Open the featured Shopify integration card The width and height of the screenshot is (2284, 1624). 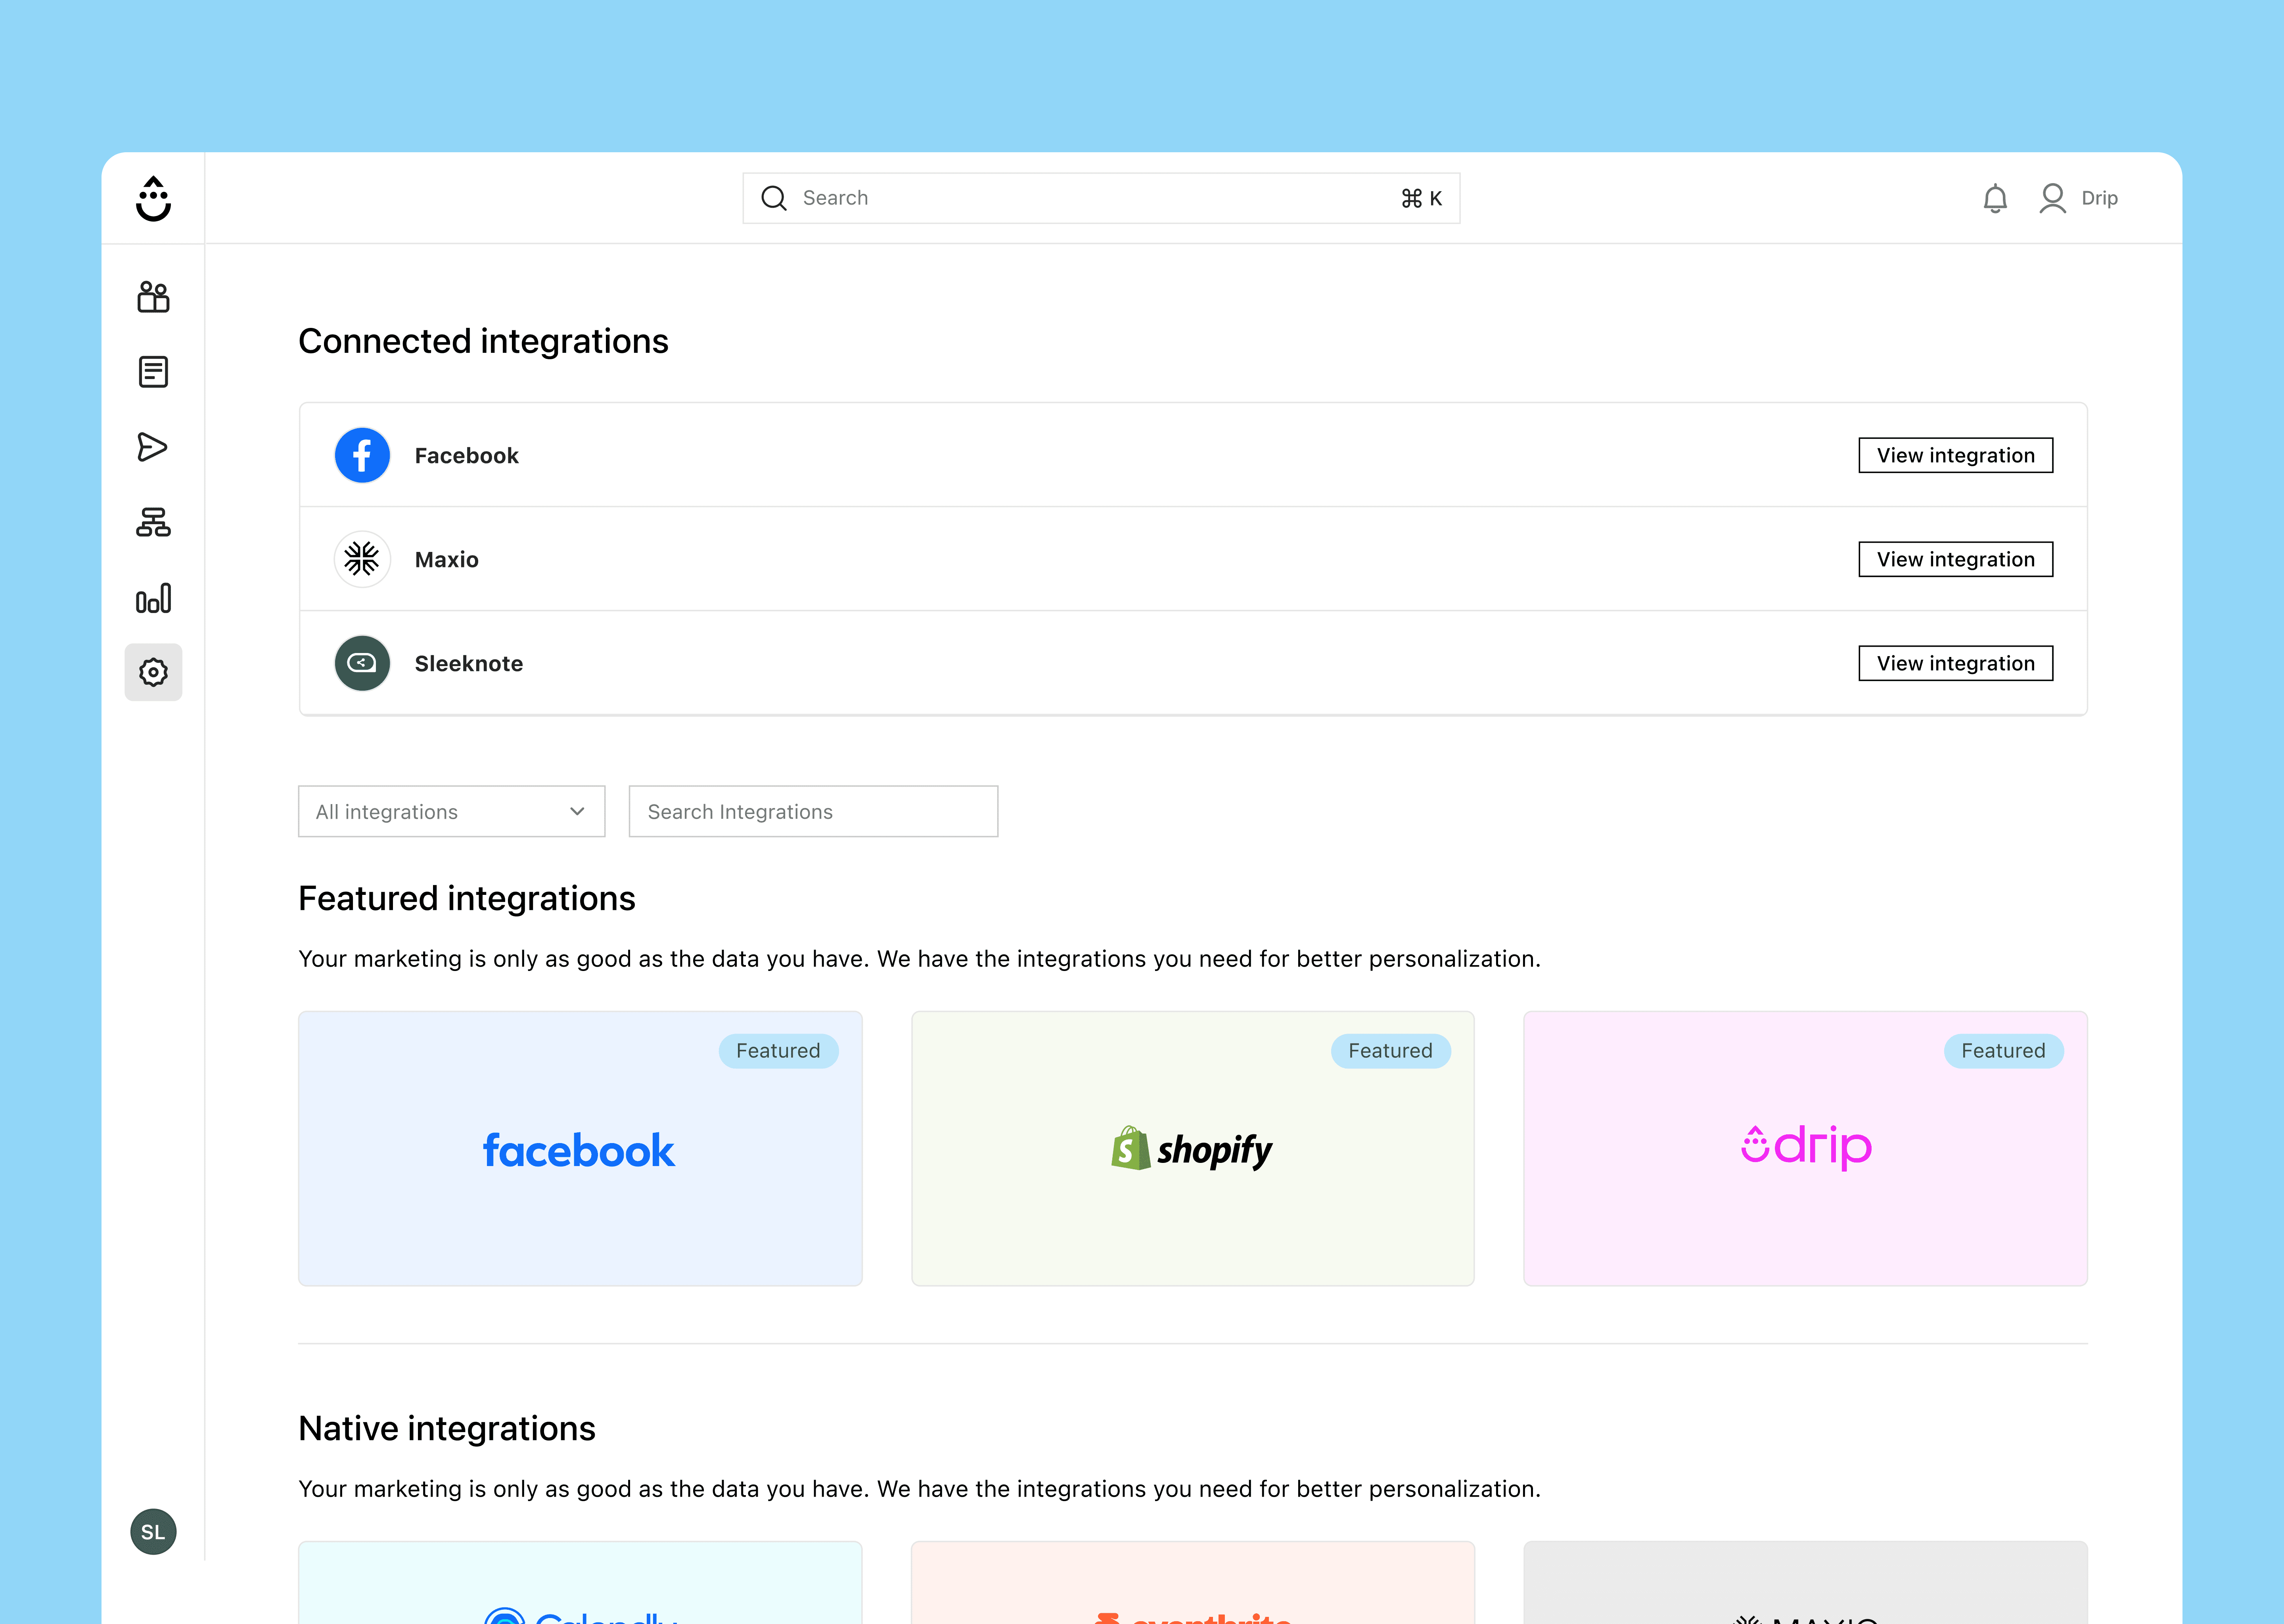[1192, 1148]
